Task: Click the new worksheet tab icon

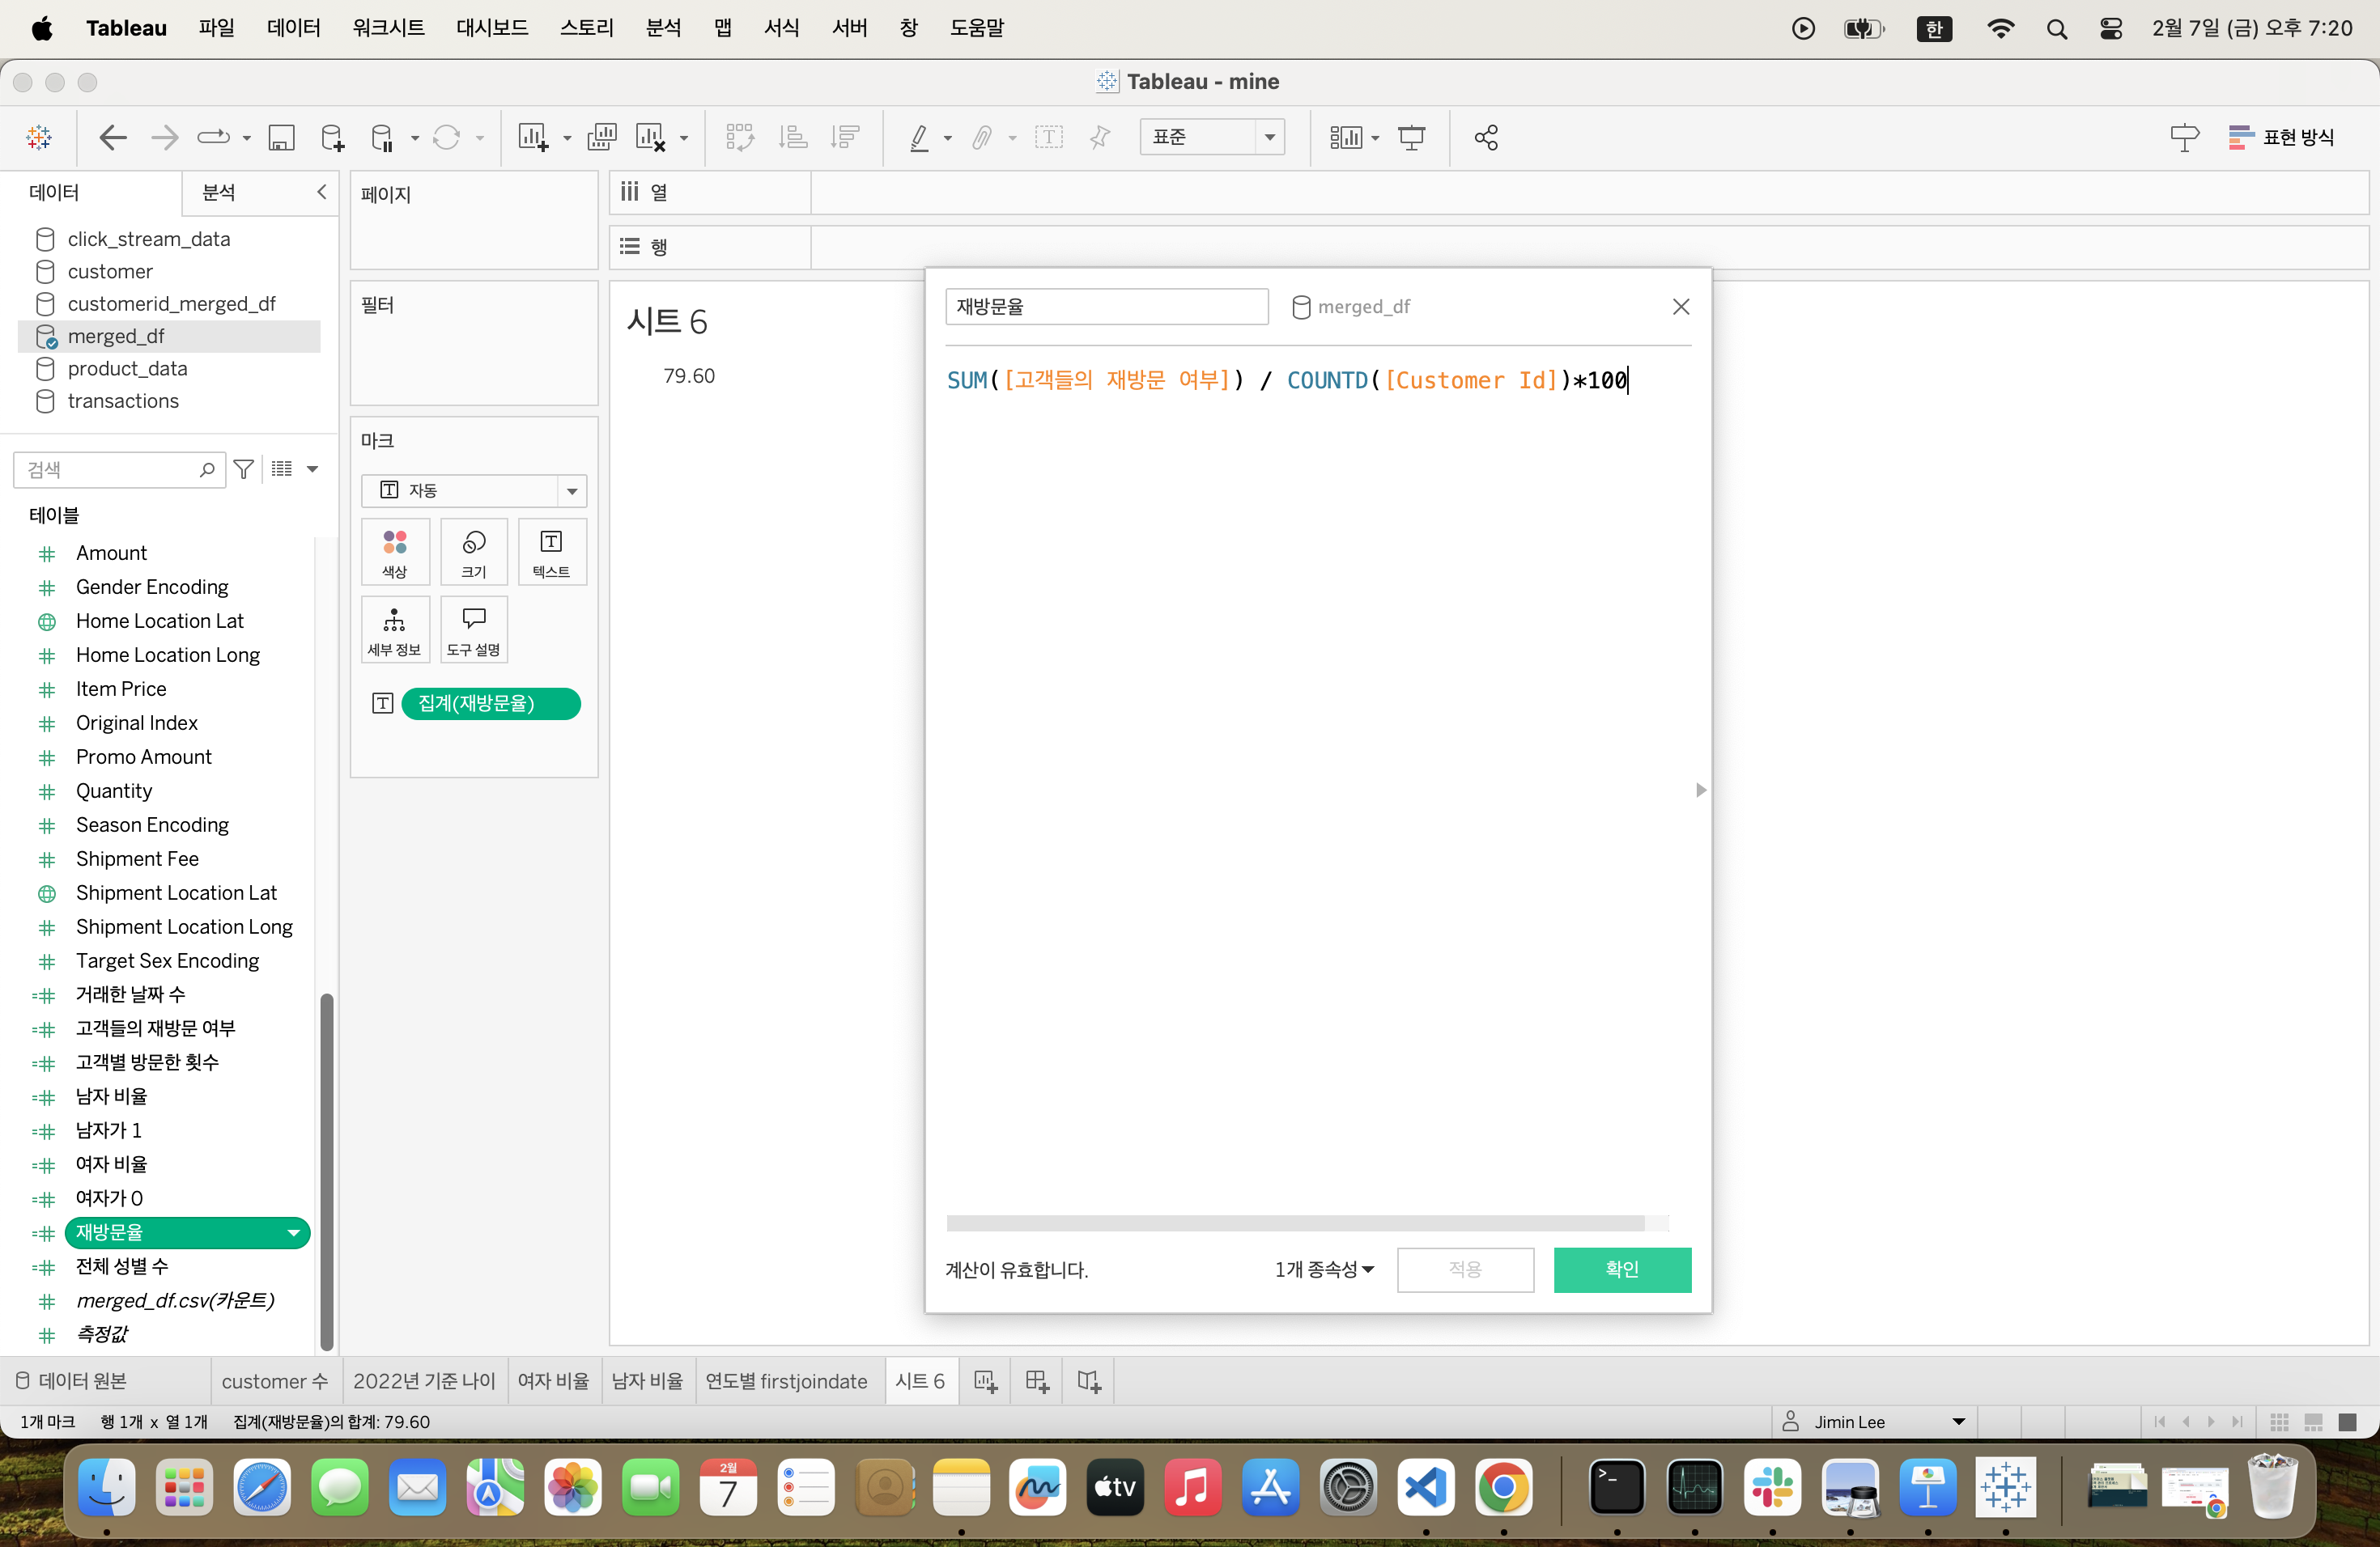Action: (985, 1381)
